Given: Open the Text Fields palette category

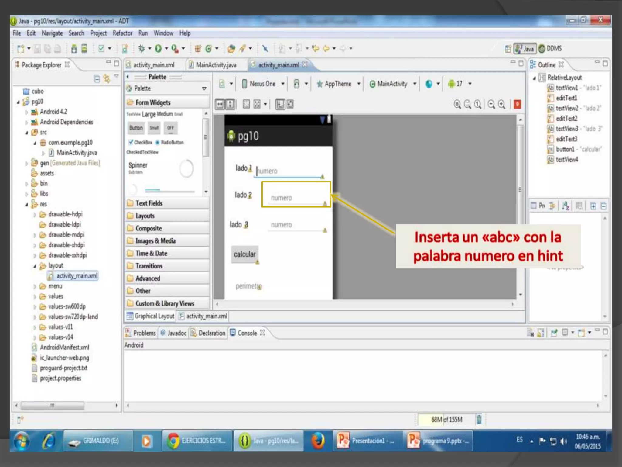Looking at the screenshot, I should pos(149,203).
